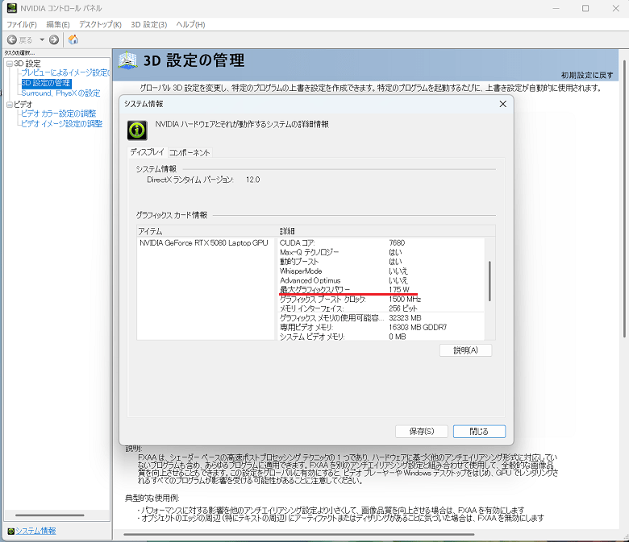The height and width of the screenshot is (542, 629).
Task: Select the ディスプレイ tab
Action: pos(148,152)
